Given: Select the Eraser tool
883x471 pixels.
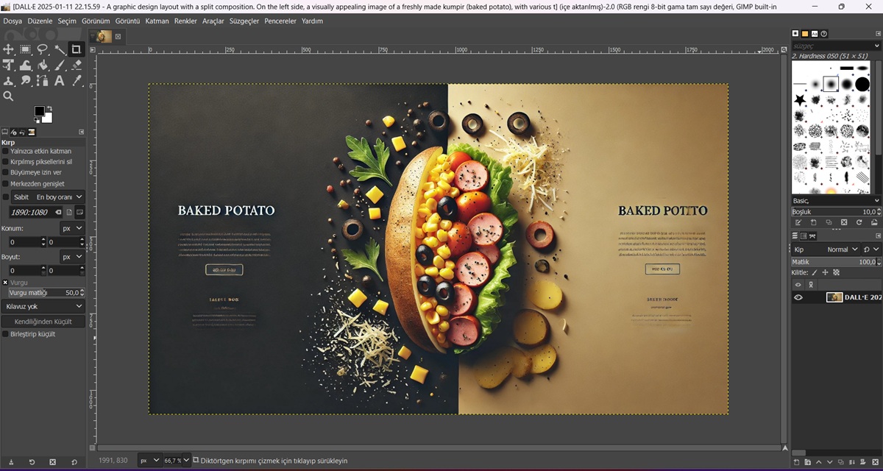Looking at the screenshot, I should tap(77, 65).
